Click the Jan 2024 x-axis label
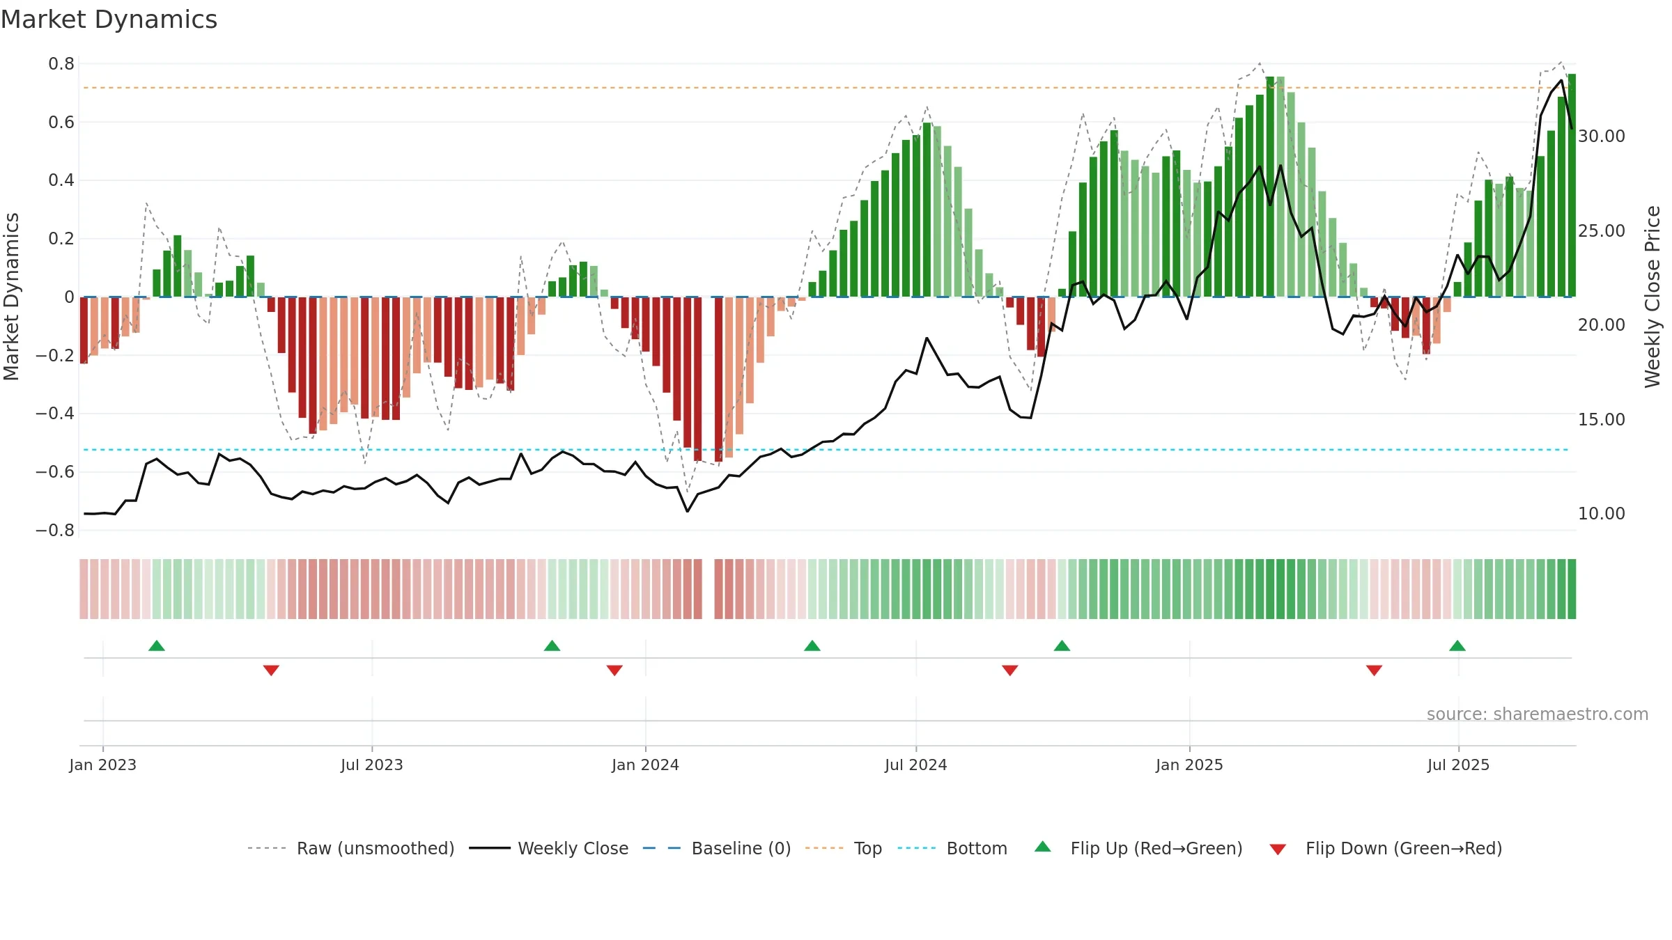This screenshot has height=940, width=1672. 646,765
